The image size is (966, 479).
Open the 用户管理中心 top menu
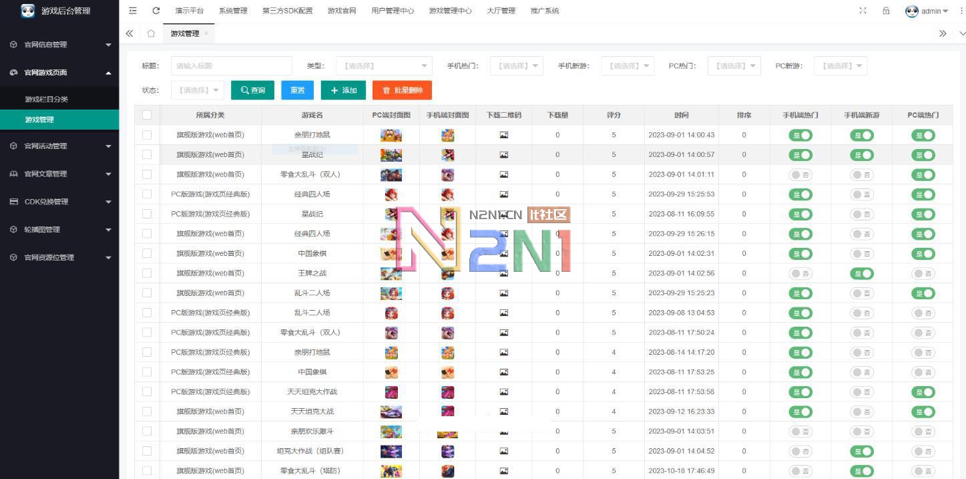click(393, 11)
